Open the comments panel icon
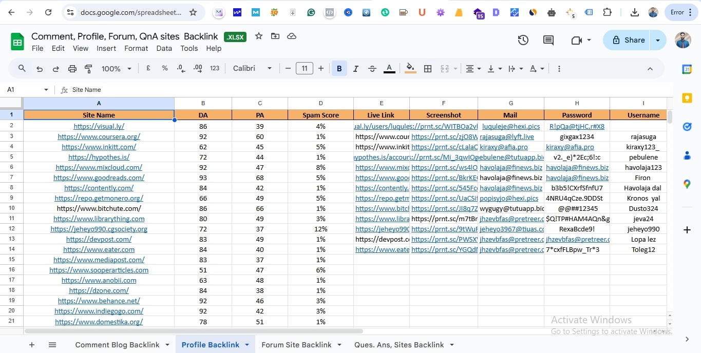Viewport: 701px width, 353px height. tap(548, 40)
